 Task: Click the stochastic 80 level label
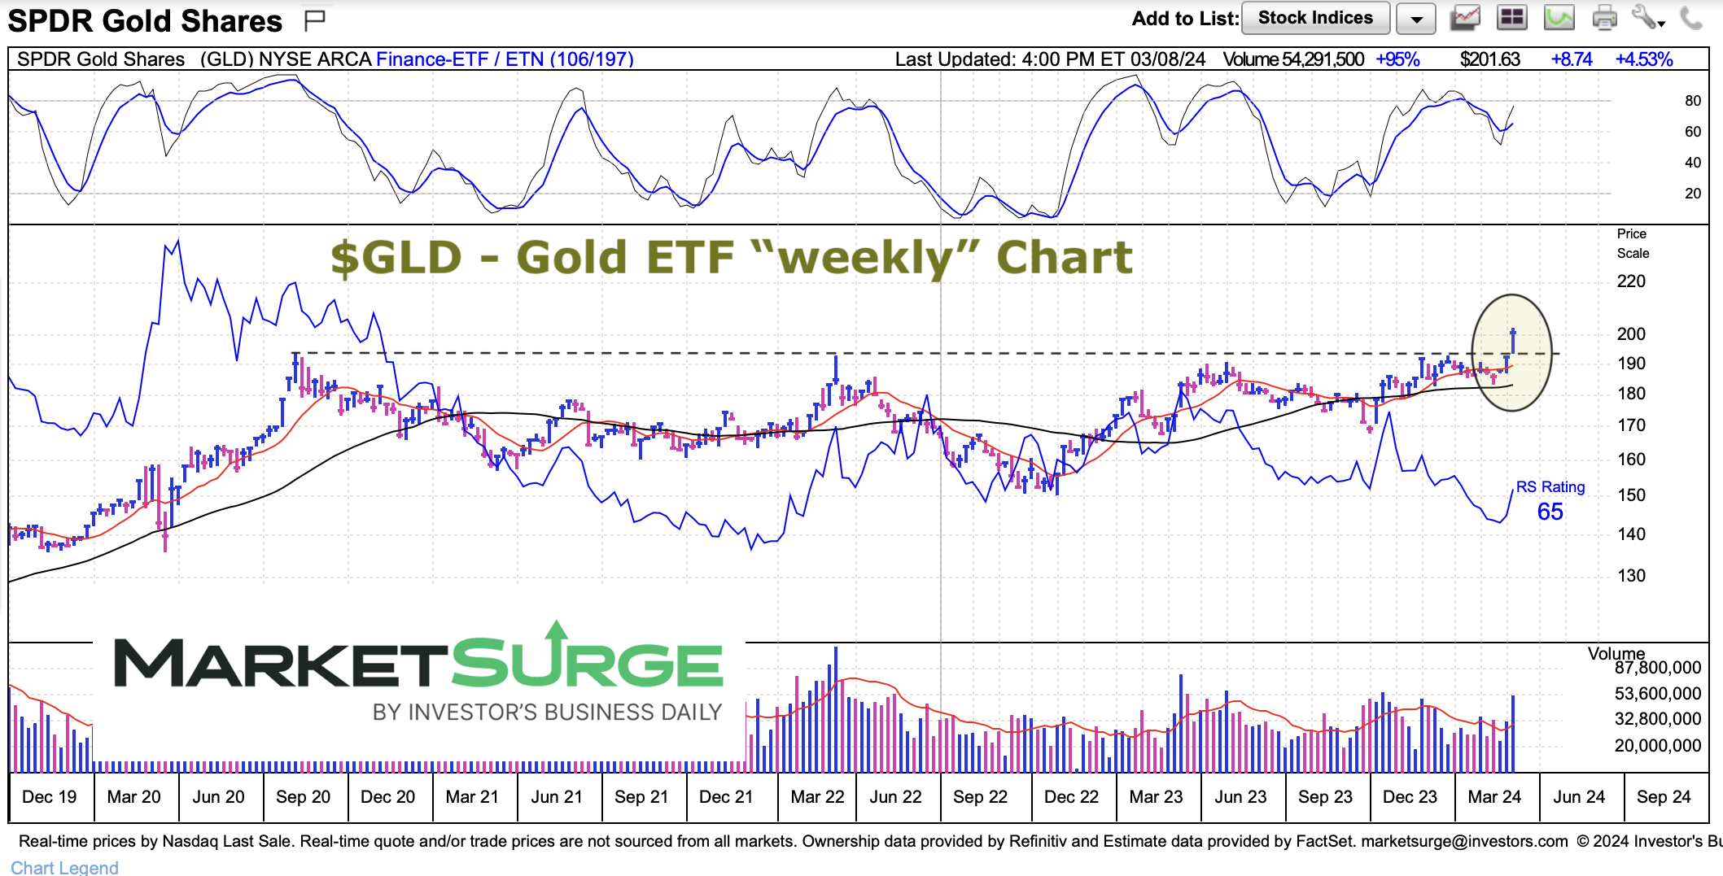pyautogui.click(x=1693, y=101)
